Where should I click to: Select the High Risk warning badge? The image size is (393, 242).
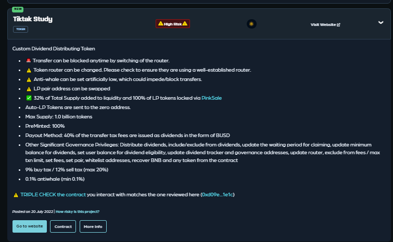(173, 24)
